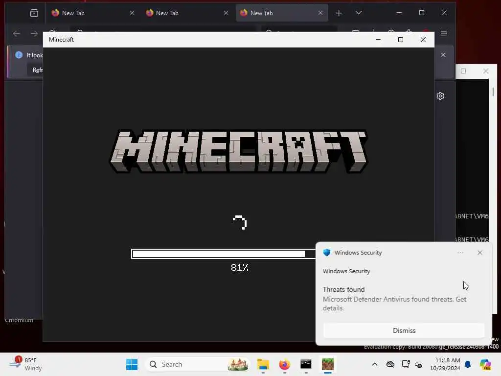Close the first Firefox New Tab
The width and height of the screenshot is (501, 376).
coord(132,13)
